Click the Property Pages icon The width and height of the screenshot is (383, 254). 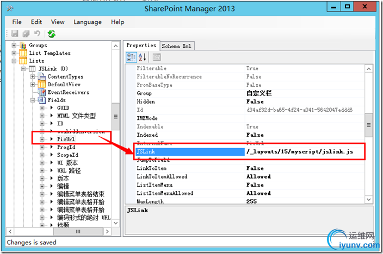[157, 58]
